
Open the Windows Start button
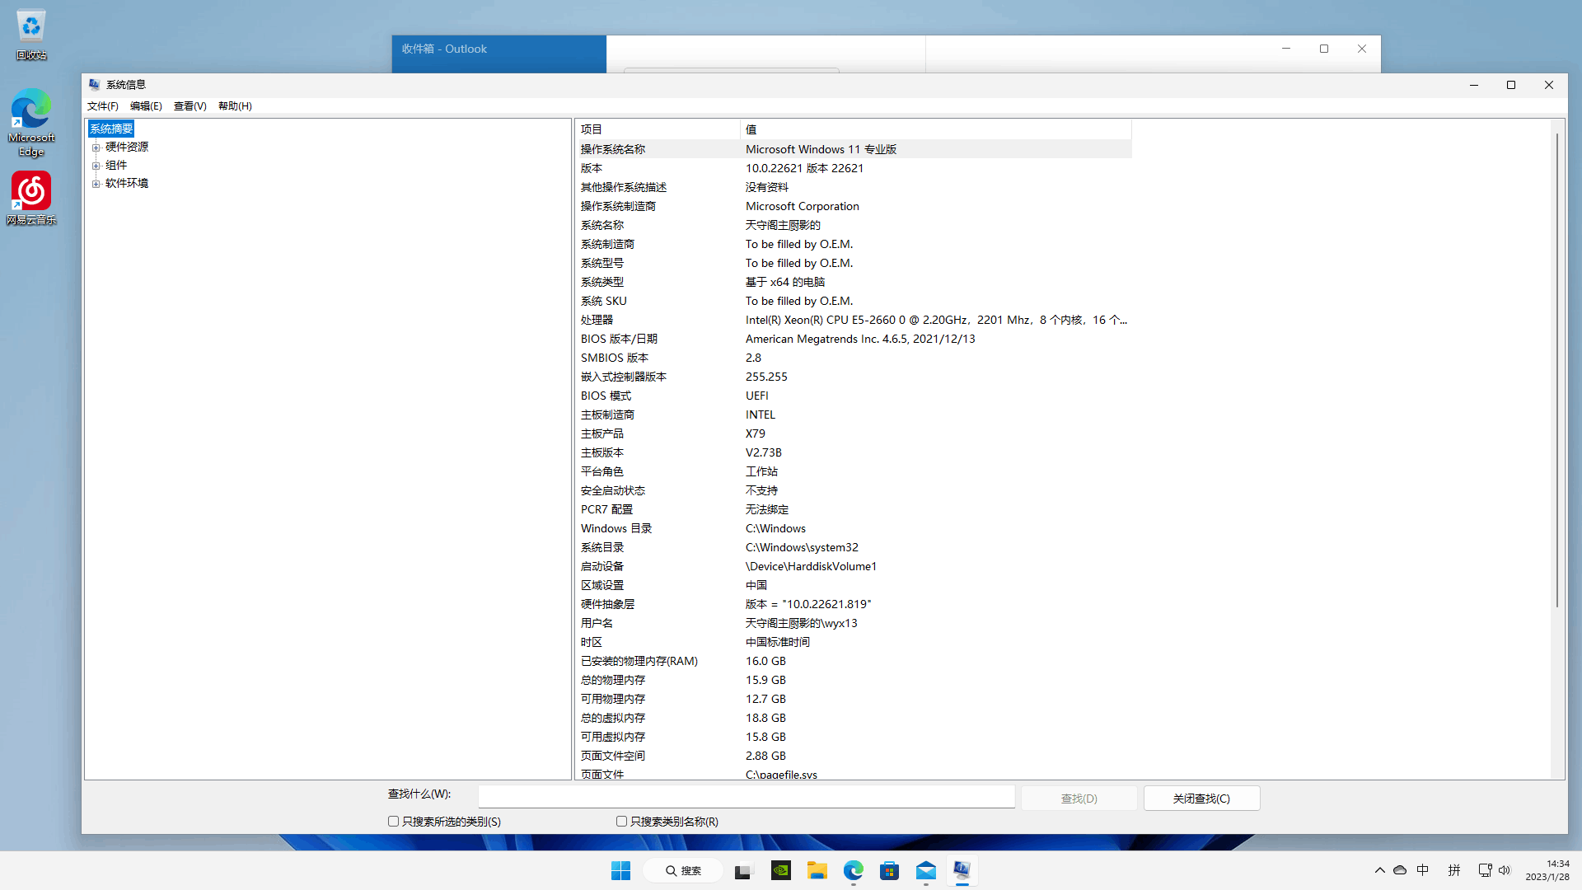coord(620,870)
